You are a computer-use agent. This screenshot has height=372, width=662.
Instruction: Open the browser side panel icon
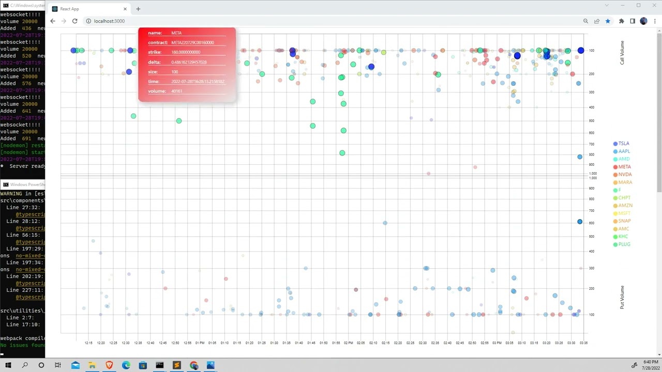(633, 21)
